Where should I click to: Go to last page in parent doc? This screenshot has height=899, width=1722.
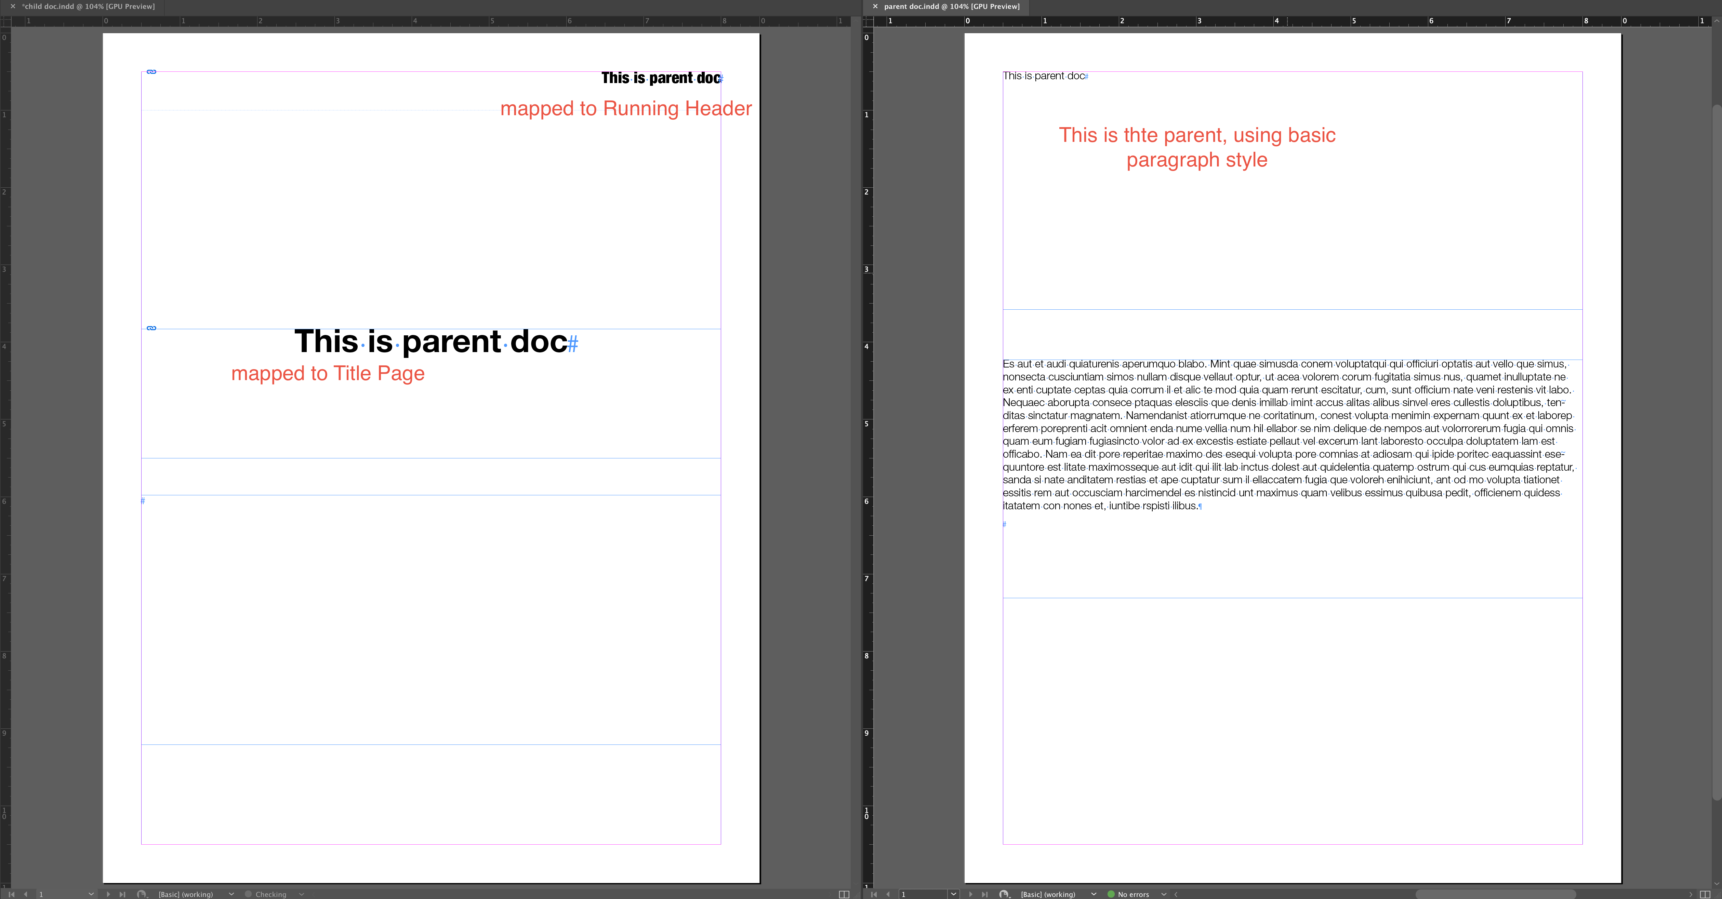(985, 894)
